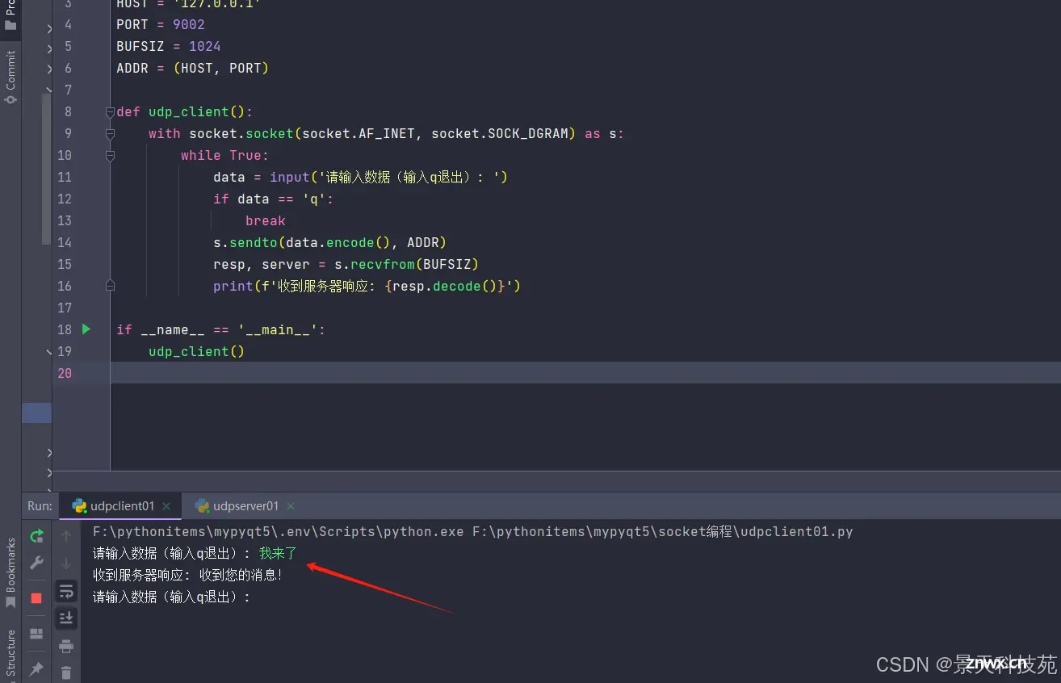The width and height of the screenshot is (1061, 683).
Task: Collapse the while True block fold marker
Action: (110, 156)
